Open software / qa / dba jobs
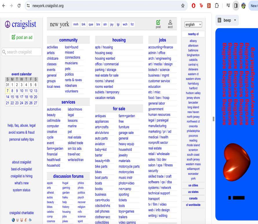 point(160,182)
